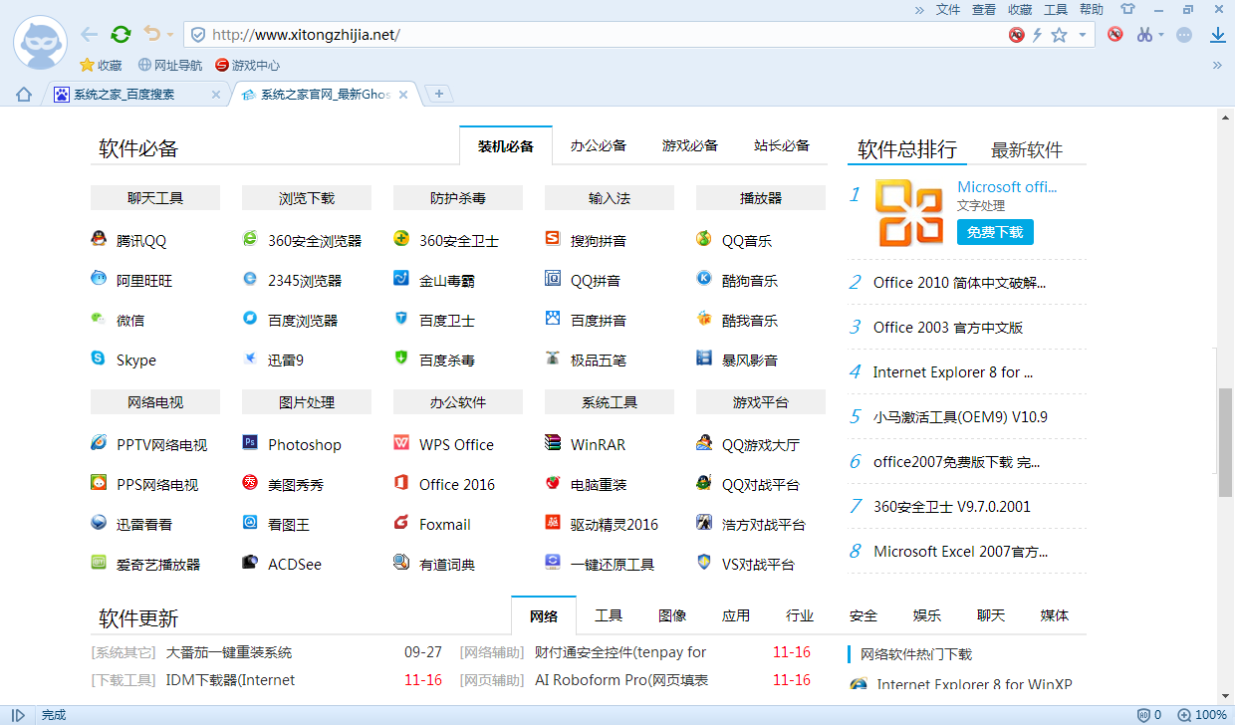1235x725 pixels.
Task: Click the ACDSee icon
Action: click(250, 563)
